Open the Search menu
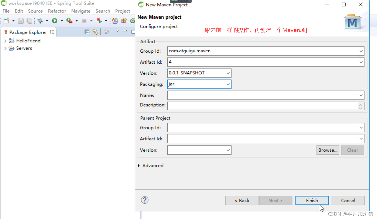The height and width of the screenshot is (219, 377). (103, 11)
